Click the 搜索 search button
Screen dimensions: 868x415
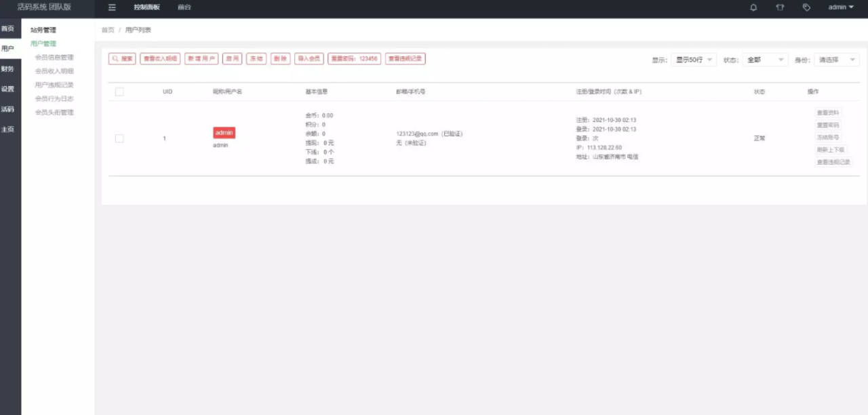[123, 59]
